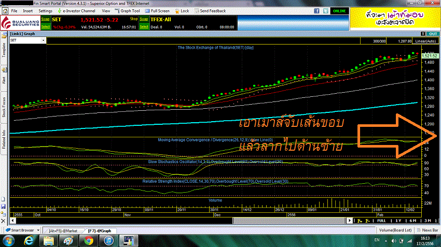Image resolution: width=441 pixels, height=247 pixels.
Task: Open iTunes from taskbar
Action: point(108,241)
